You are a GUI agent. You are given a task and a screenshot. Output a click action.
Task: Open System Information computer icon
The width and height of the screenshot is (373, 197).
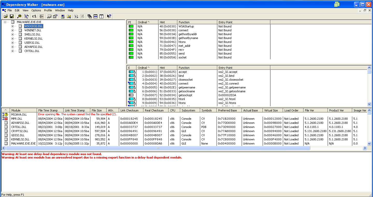(x=63, y=16)
